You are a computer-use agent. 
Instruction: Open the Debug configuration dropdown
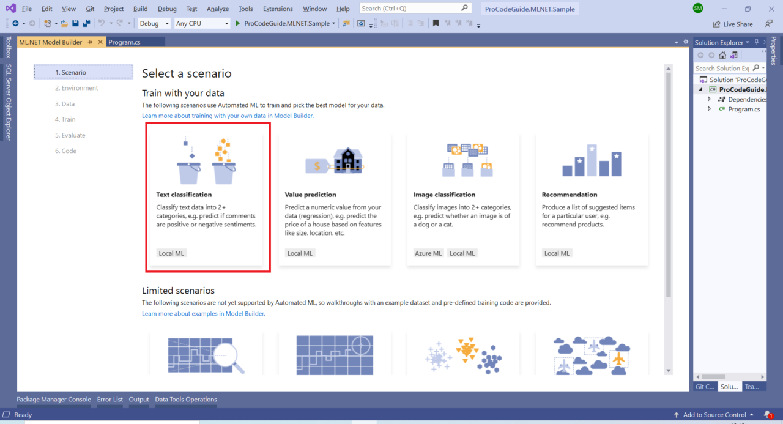pyautogui.click(x=154, y=23)
